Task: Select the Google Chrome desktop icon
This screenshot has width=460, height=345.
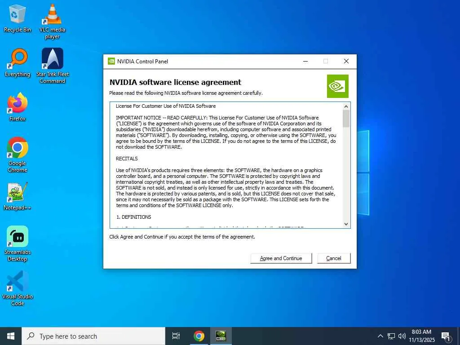Action: [18, 155]
